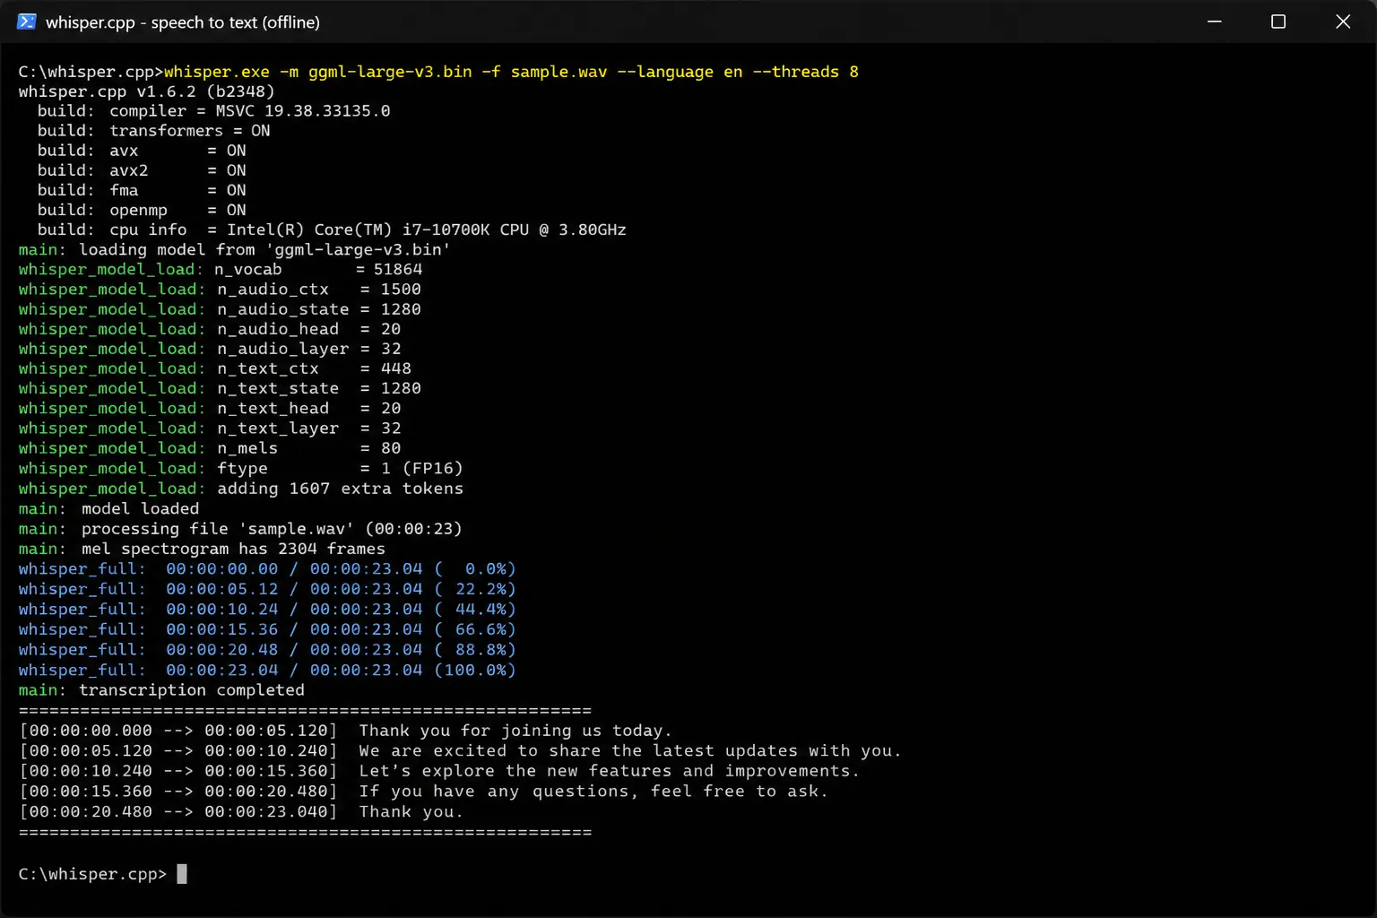Click the timestamp '[00:00:10.240 --> 00:00:15.360]'

[x=178, y=771]
